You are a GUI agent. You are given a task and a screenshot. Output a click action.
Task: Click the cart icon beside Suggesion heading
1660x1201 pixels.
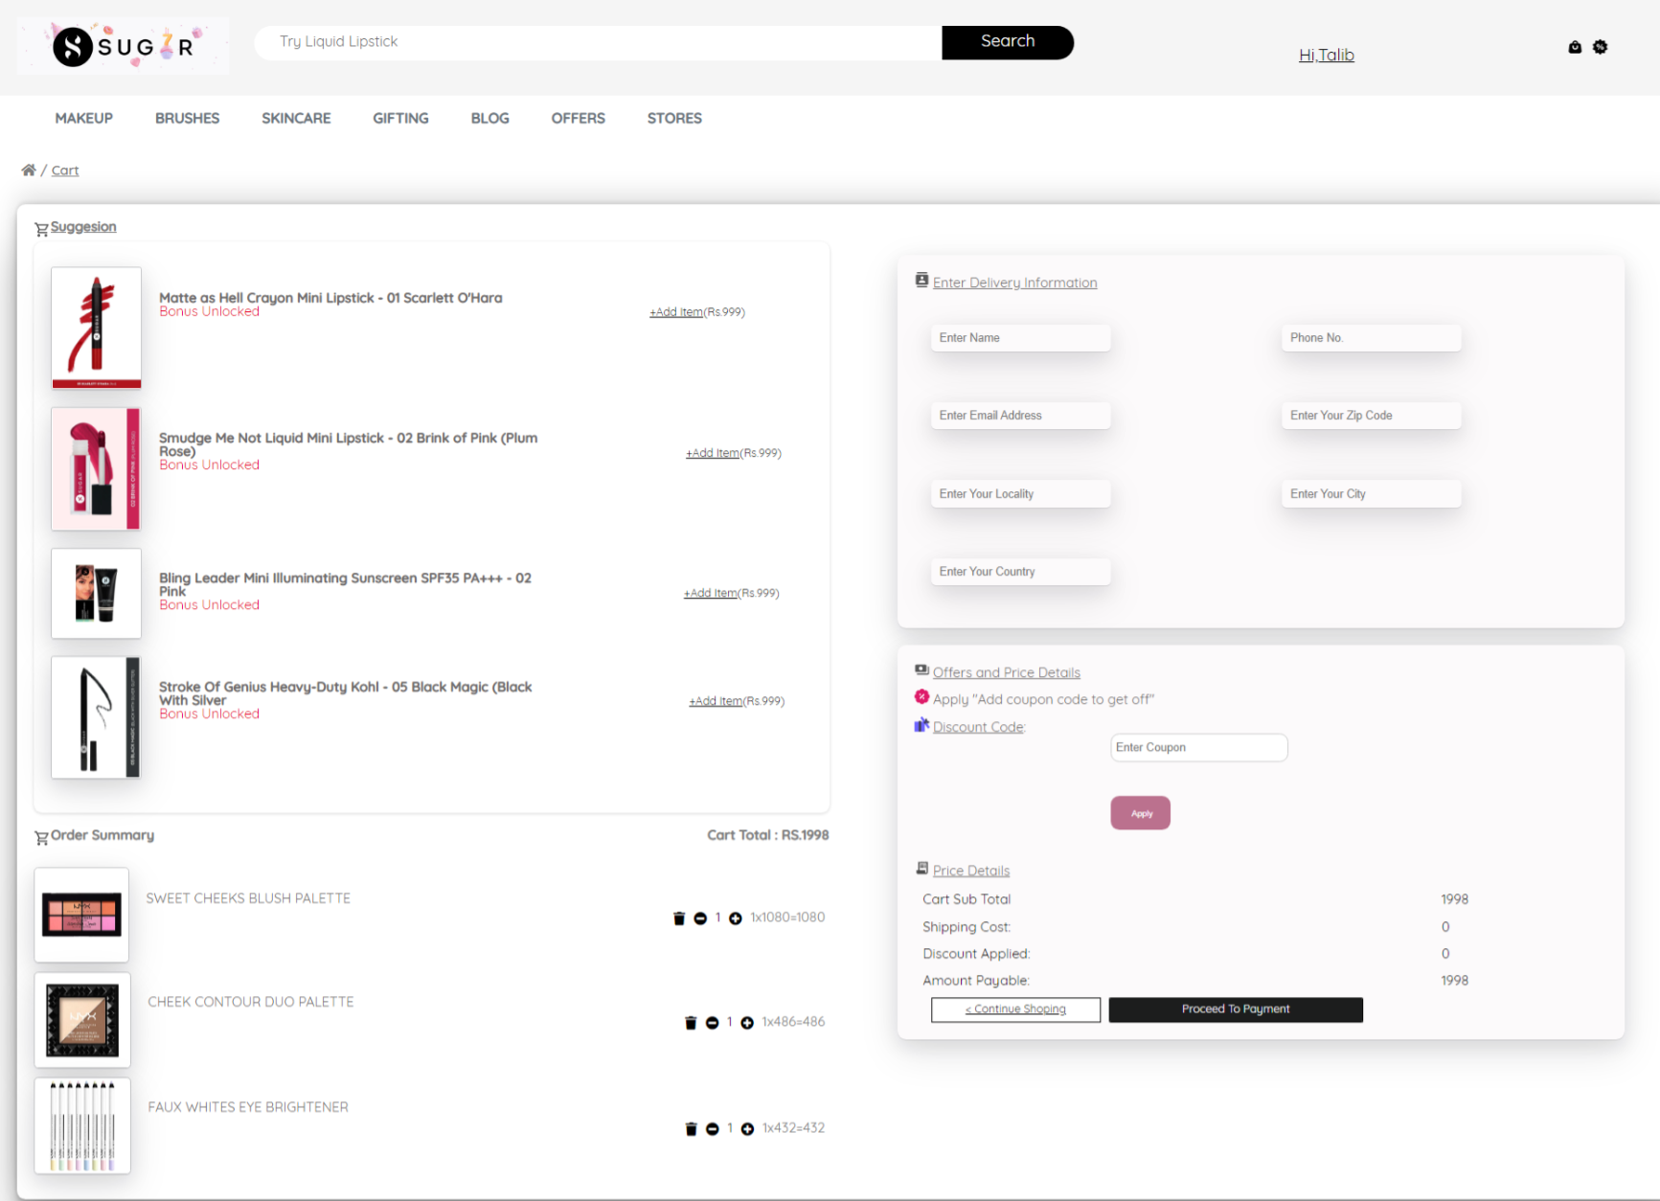[x=41, y=229]
